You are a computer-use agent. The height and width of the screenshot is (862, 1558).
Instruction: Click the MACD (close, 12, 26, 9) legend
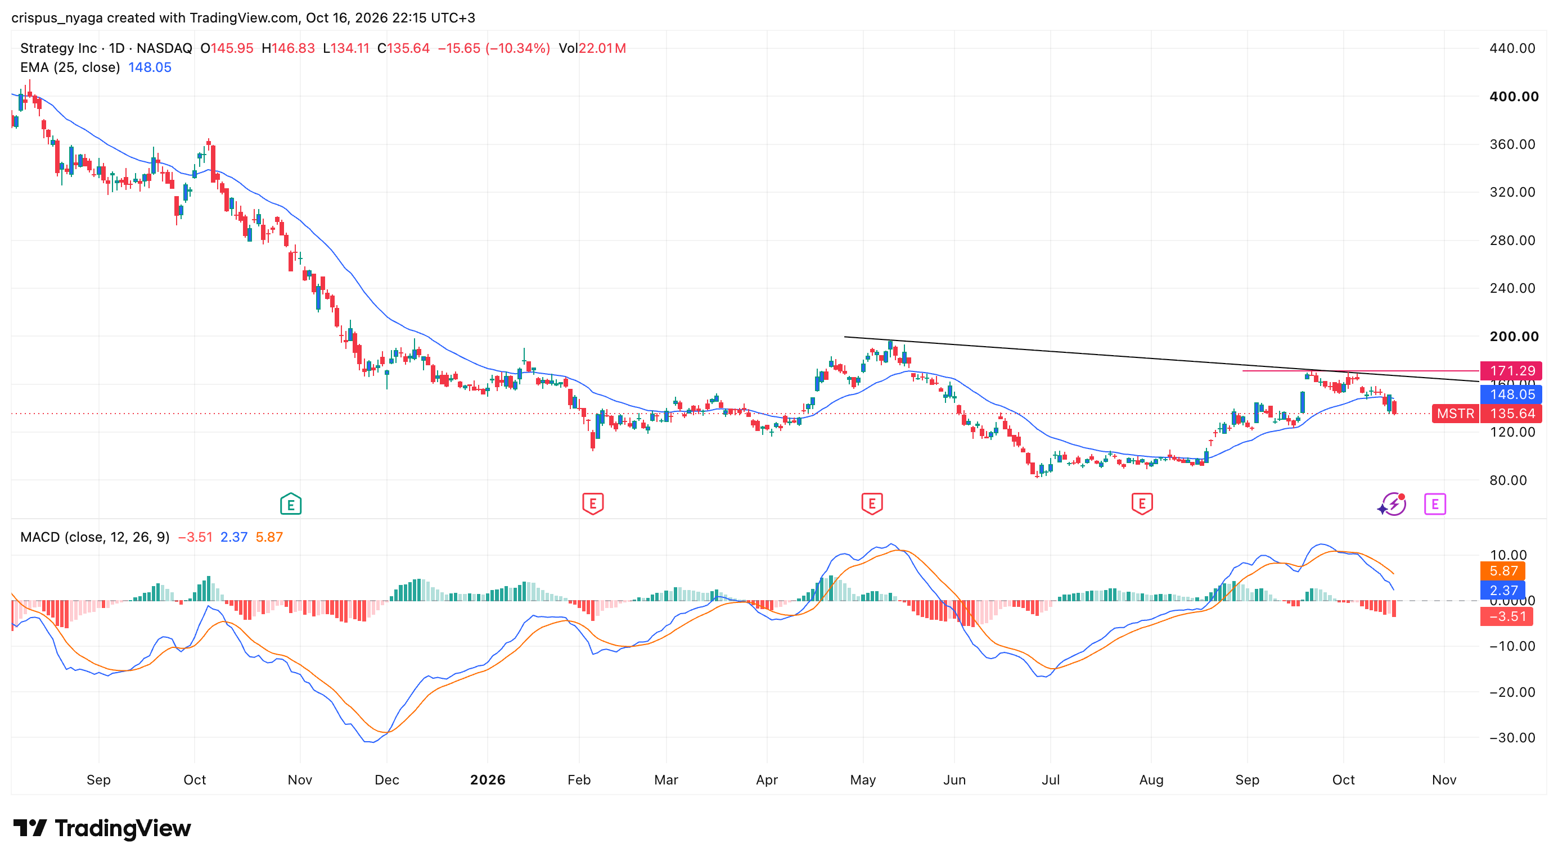[95, 537]
